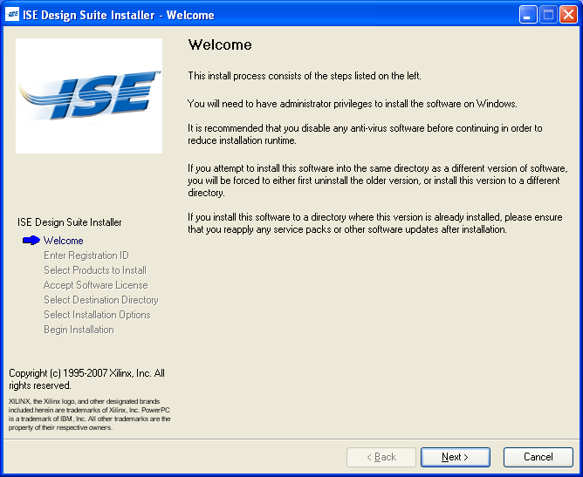Select the Enter Registration ID step
The width and height of the screenshot is (583, 477).
86,256
